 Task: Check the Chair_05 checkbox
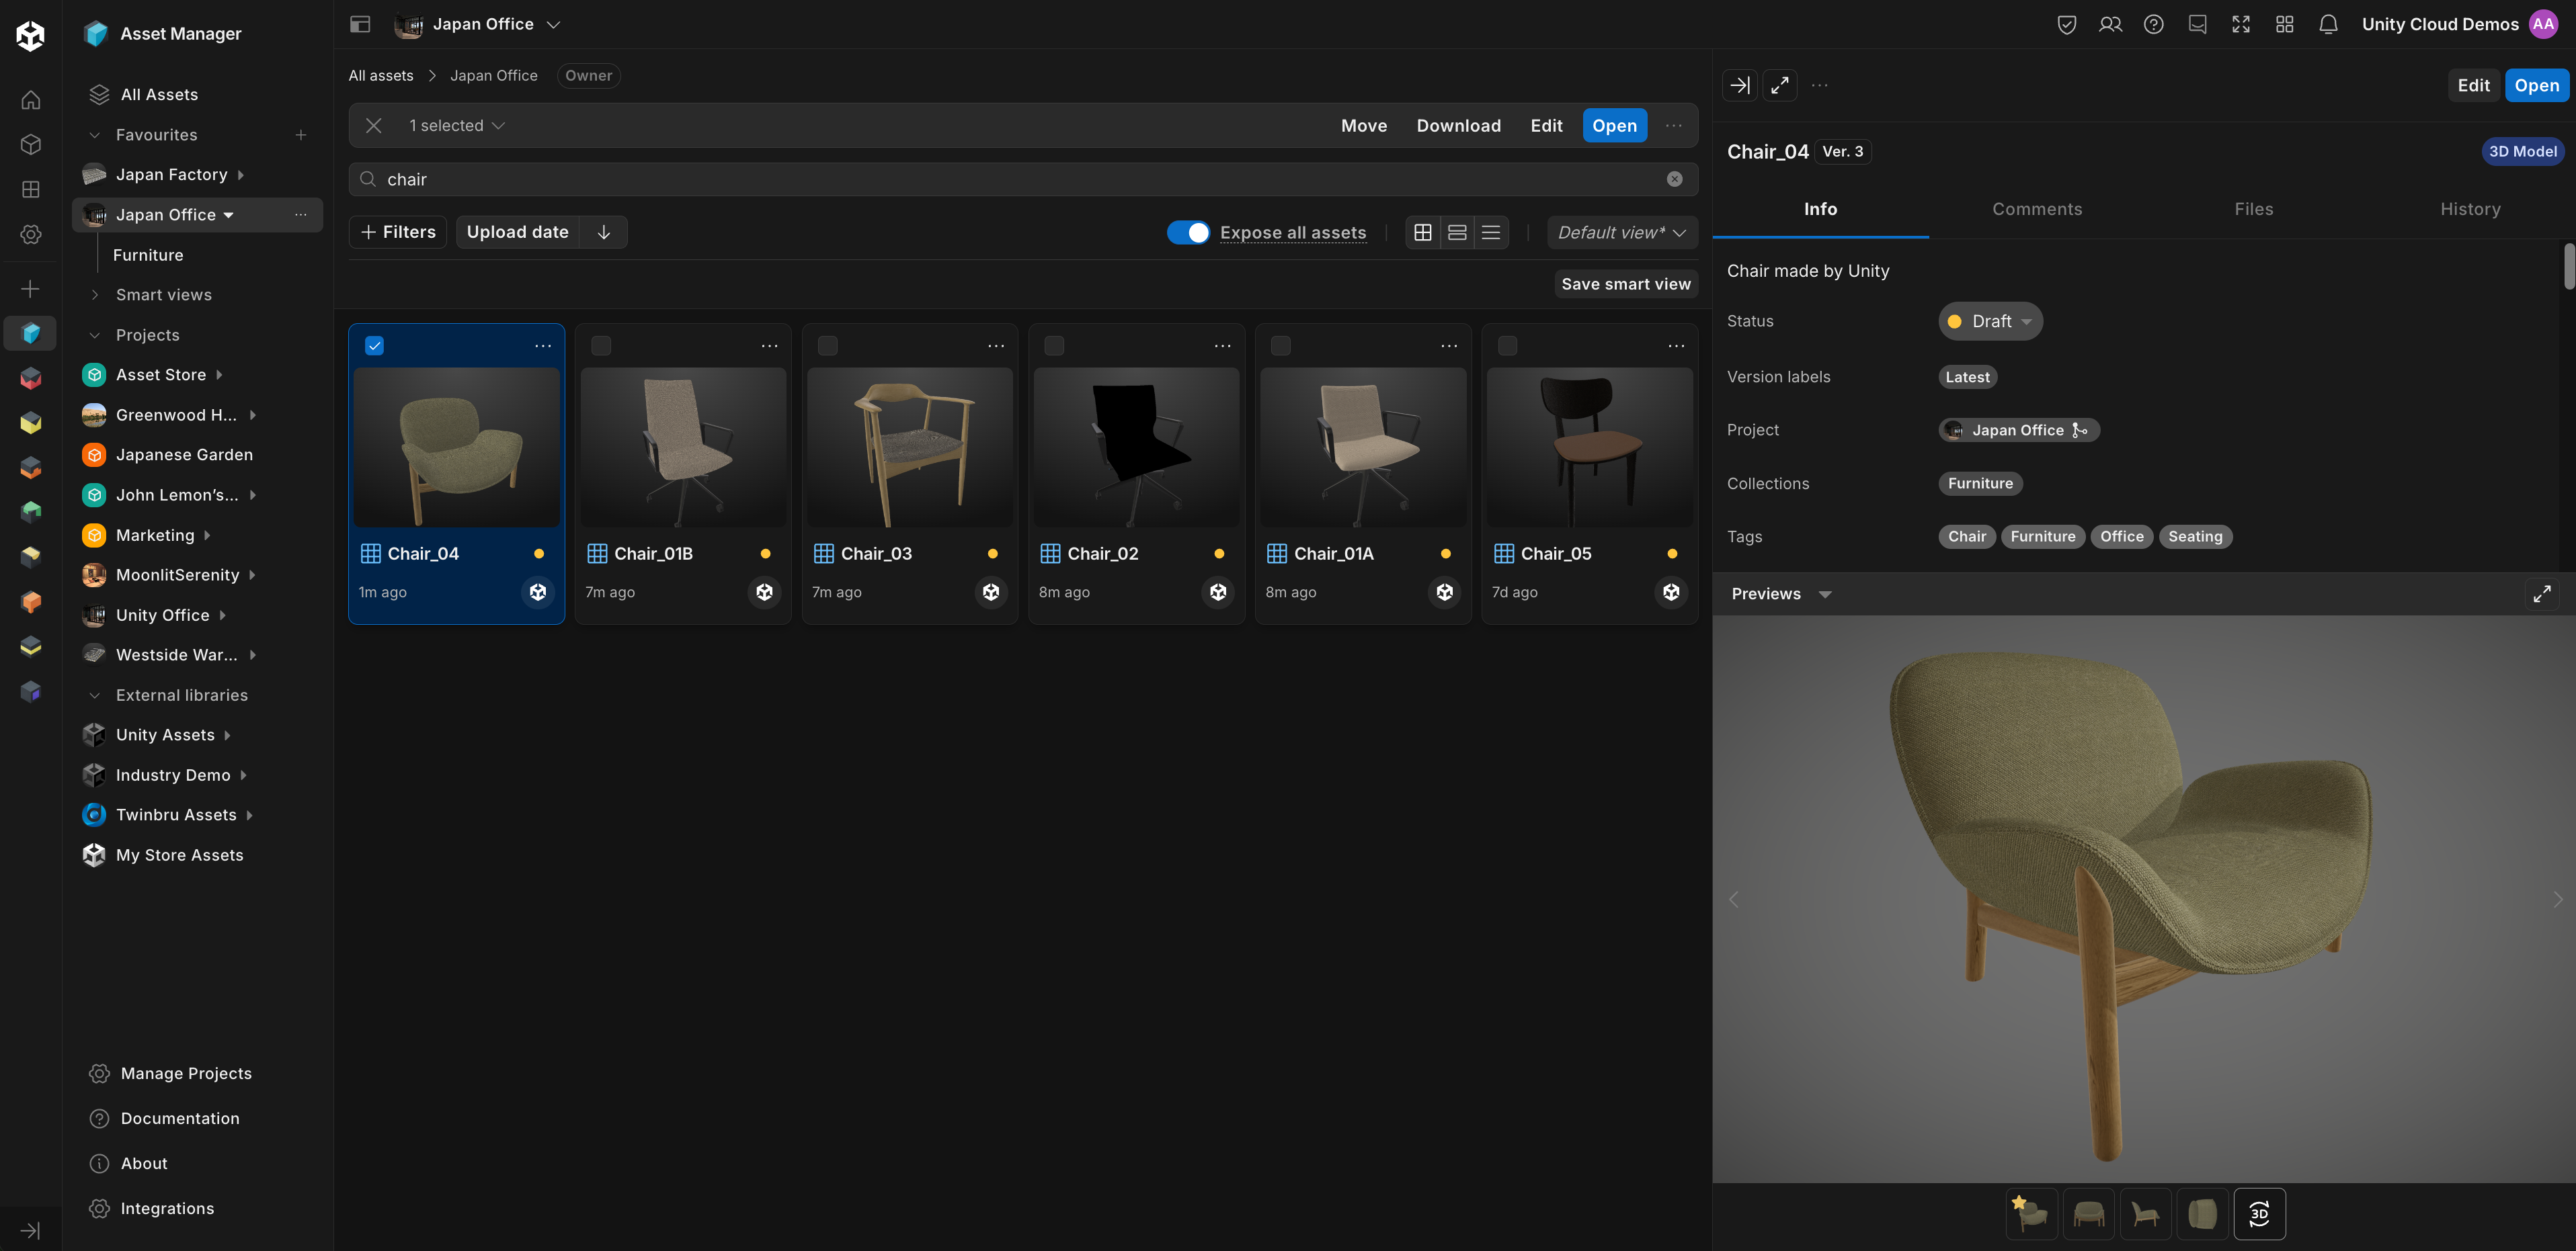1508,346
